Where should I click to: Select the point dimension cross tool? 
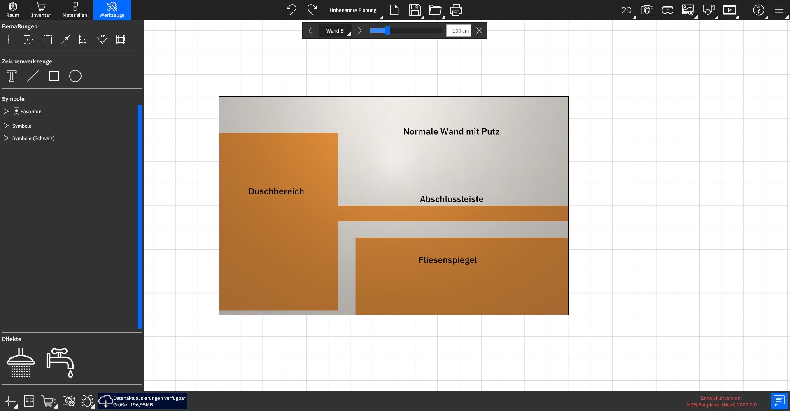pos(10,40)
